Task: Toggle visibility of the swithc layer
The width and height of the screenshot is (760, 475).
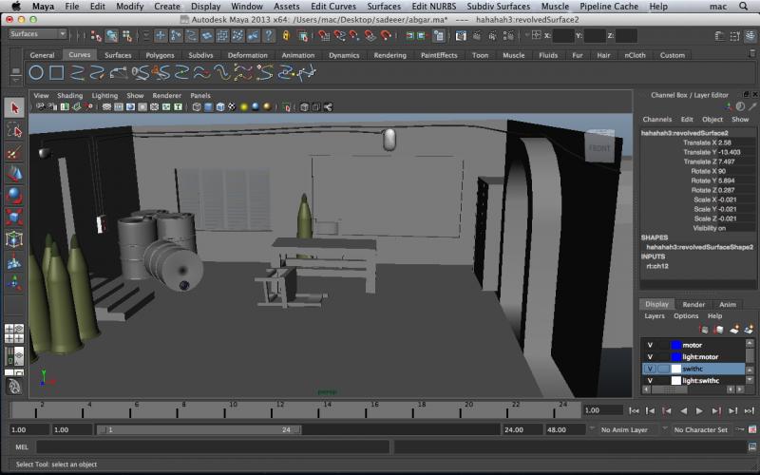Action: (x=650, y=369)
